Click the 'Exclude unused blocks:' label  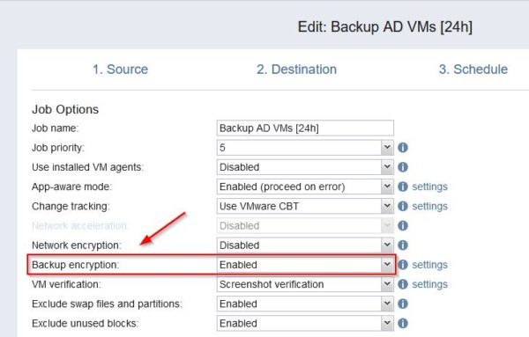pos(85,324)
